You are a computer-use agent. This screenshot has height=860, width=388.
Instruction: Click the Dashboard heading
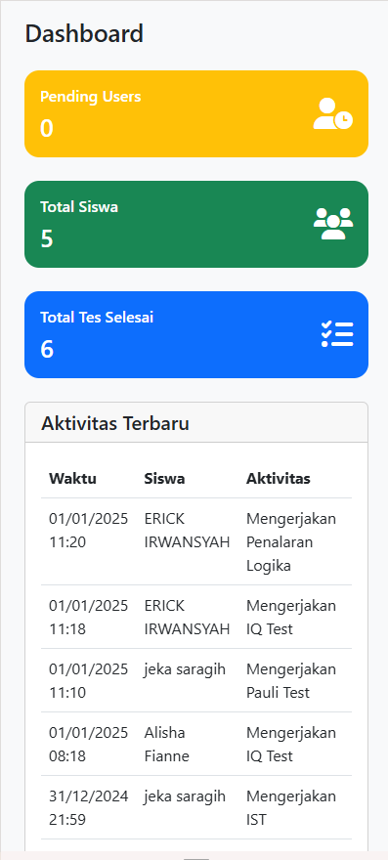pyautogui.click(x=84, y=33)
